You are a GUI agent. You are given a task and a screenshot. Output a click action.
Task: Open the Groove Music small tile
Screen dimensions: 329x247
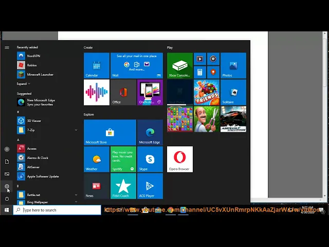(x=213, y=59)
